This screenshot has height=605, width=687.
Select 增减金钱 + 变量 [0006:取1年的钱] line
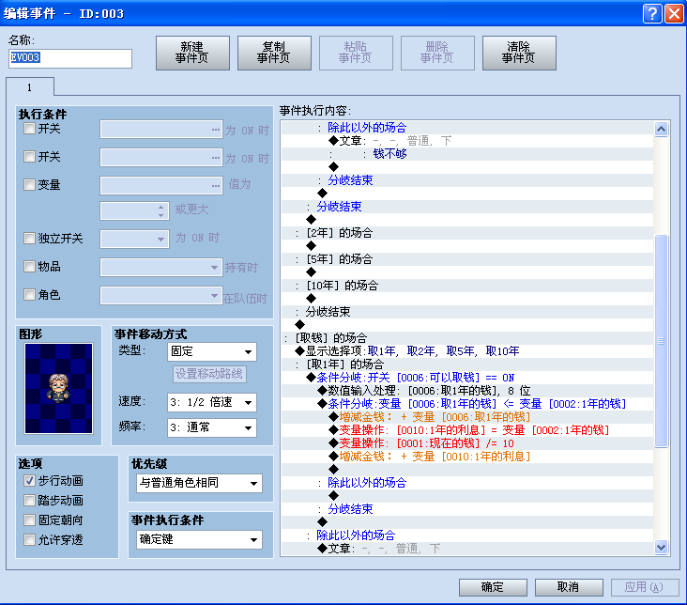click(467, 417)
